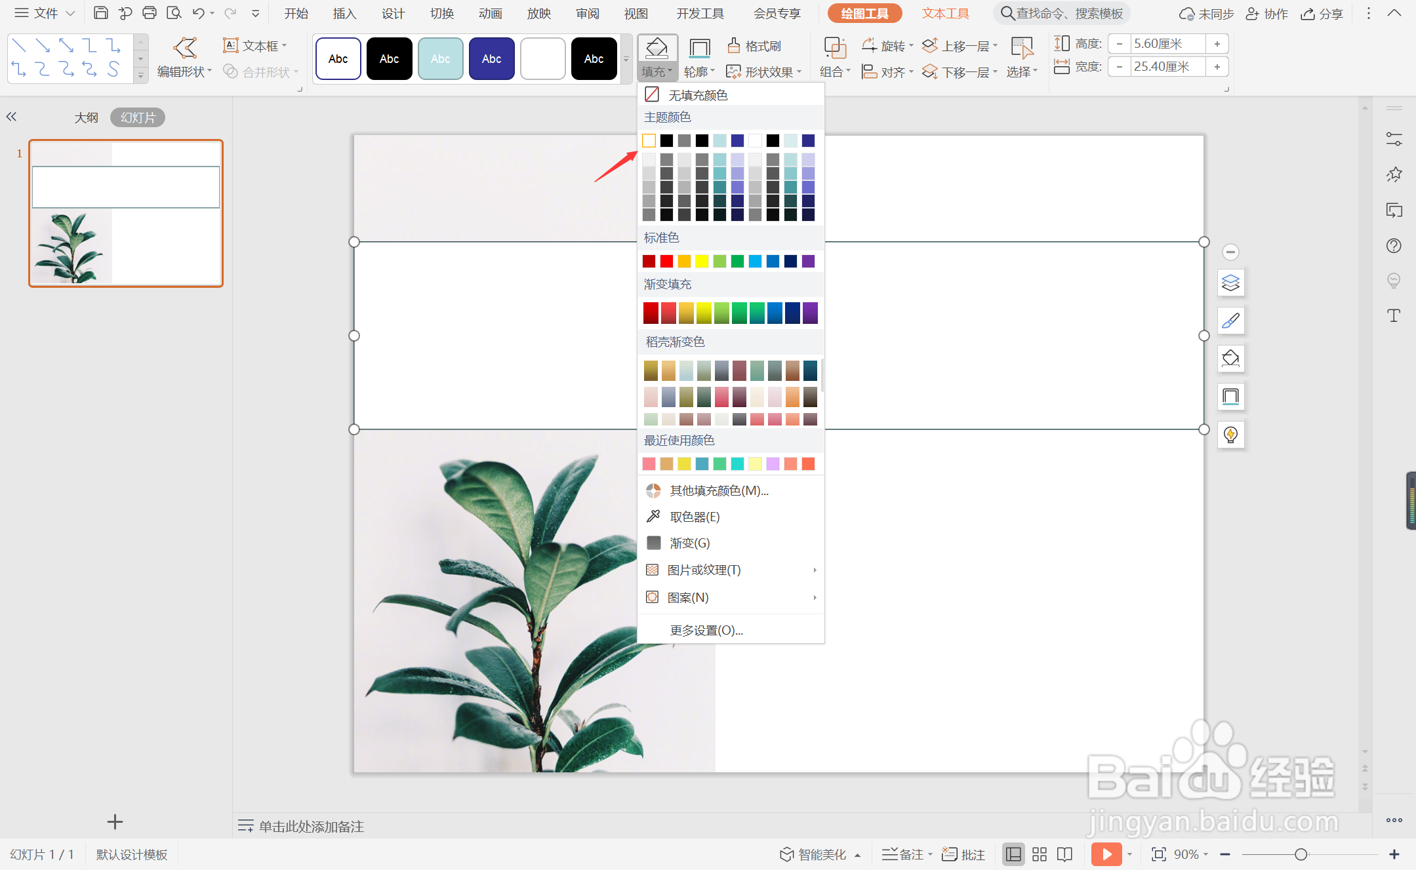The height and width of the screenshot is (870, 1416).
Task: Open the 90% zoom level dropdown
Action: point(1190,854)
